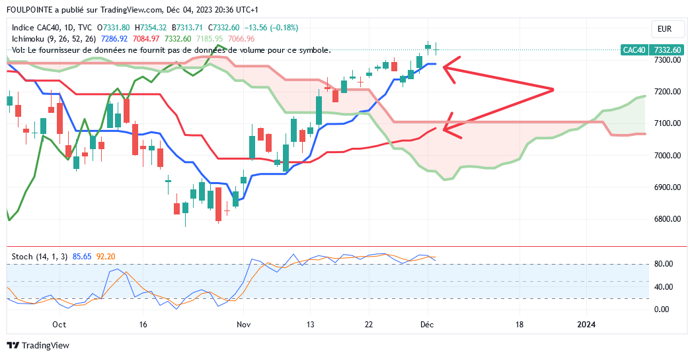Click the −13.56 (−0.18%) price change value
This screenshot has width=694, height=357.
tap(272, 28)
